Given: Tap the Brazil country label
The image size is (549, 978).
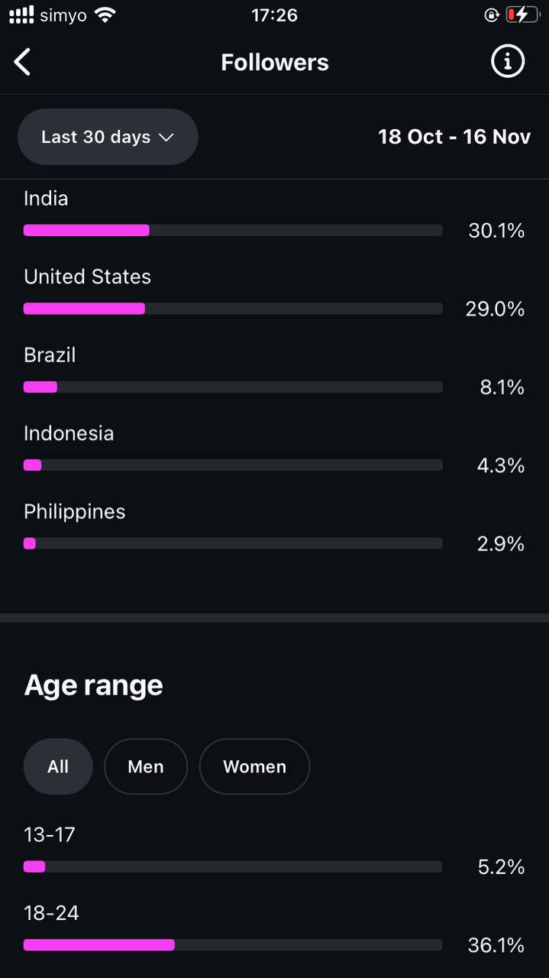Looking at the screenshot, I should (x=50, y=355).
